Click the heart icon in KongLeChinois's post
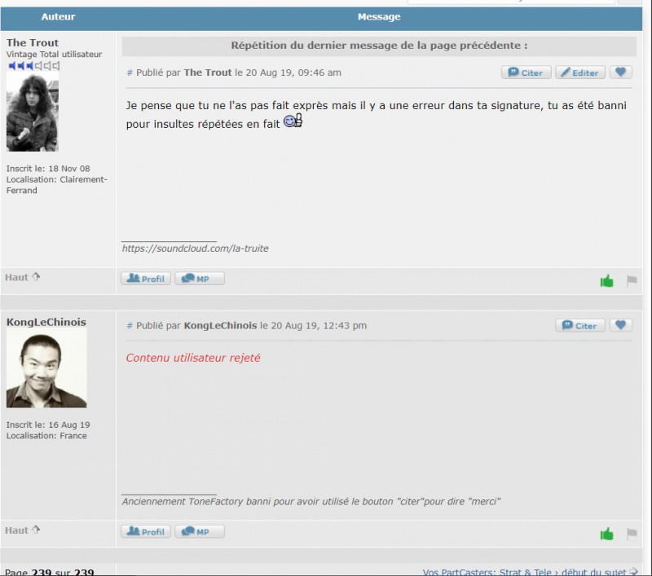652x576 pixels. tap(621, 325)
